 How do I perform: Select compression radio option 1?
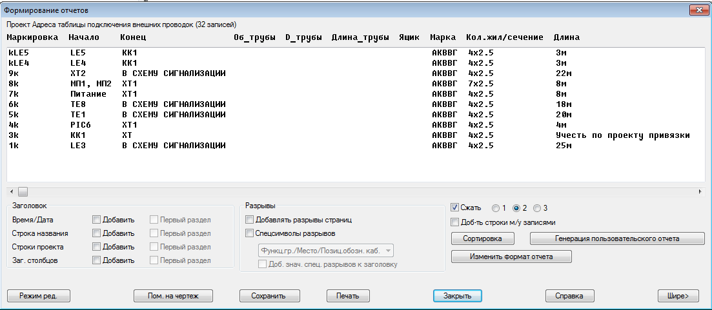point(496,208)
